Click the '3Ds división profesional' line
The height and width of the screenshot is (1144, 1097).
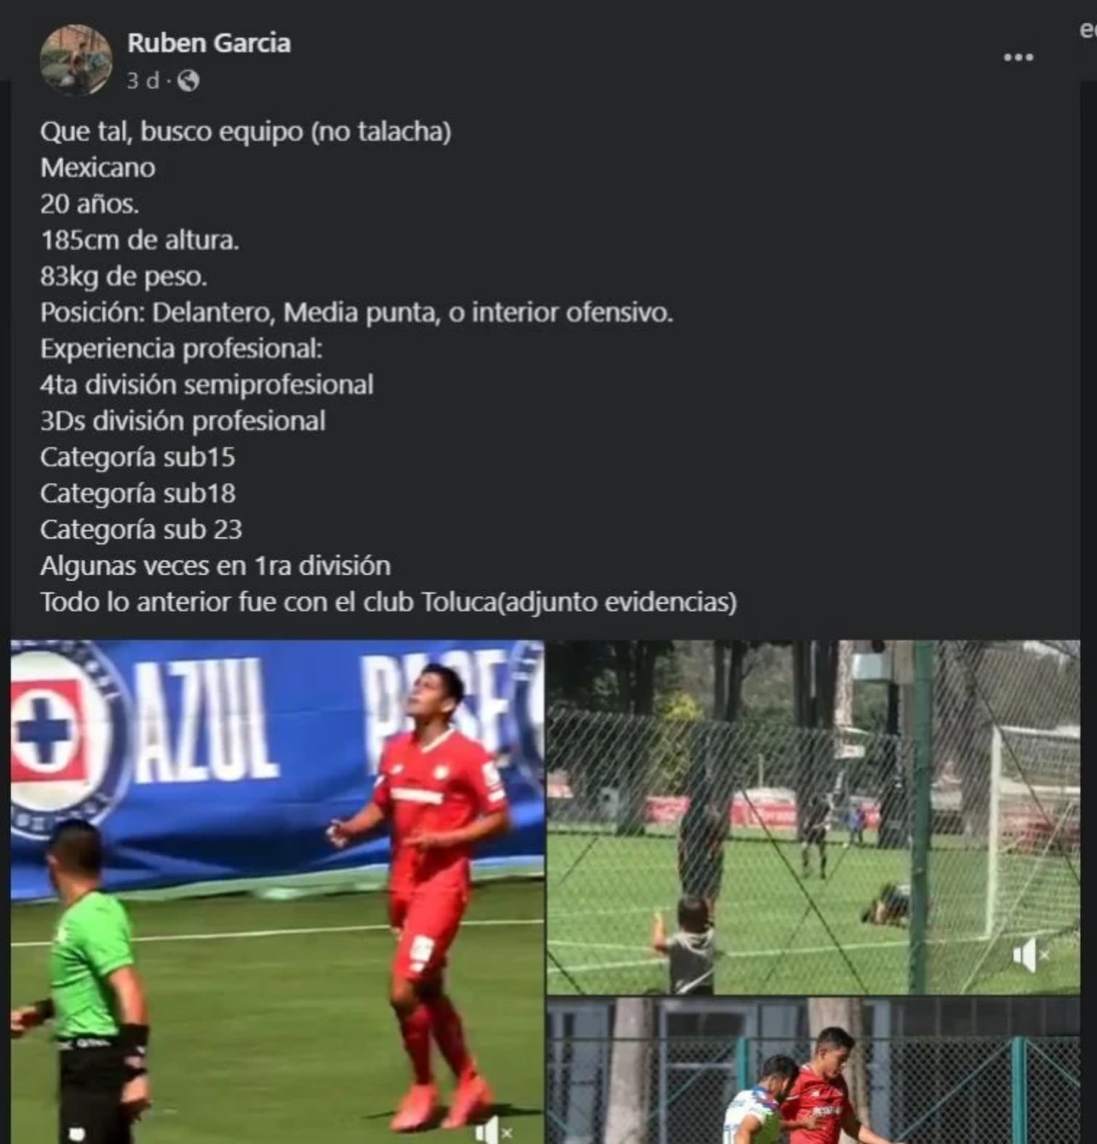(183, 421)
